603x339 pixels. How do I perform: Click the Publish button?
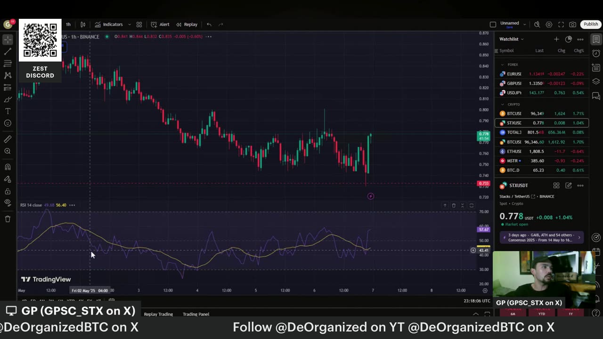(x=591, y=24)
